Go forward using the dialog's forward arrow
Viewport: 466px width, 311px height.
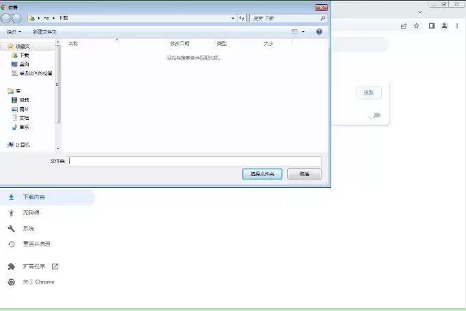(x=16, y=18)
